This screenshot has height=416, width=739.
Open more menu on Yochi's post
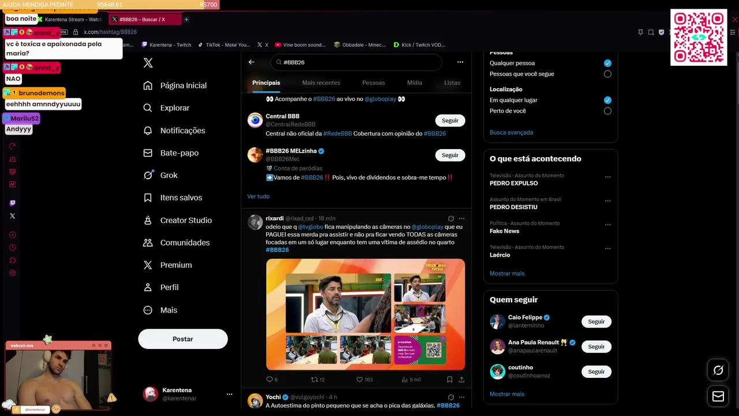pos(461,397)
